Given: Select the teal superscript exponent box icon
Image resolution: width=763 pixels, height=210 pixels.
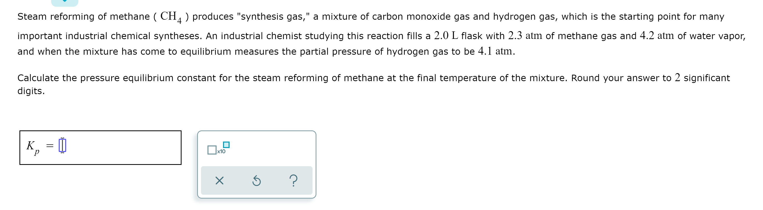Looking at the screenshot, I should 226,145.
